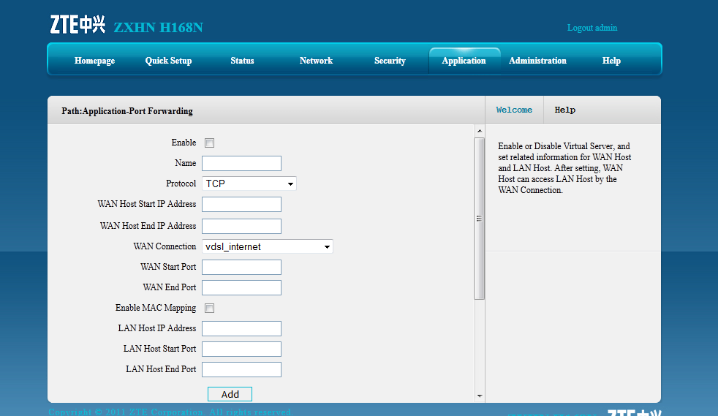Click the ZTE copyright footer text
Image resolution: width=718 pixels, height=416 pixels.
(x=170, y=412)
